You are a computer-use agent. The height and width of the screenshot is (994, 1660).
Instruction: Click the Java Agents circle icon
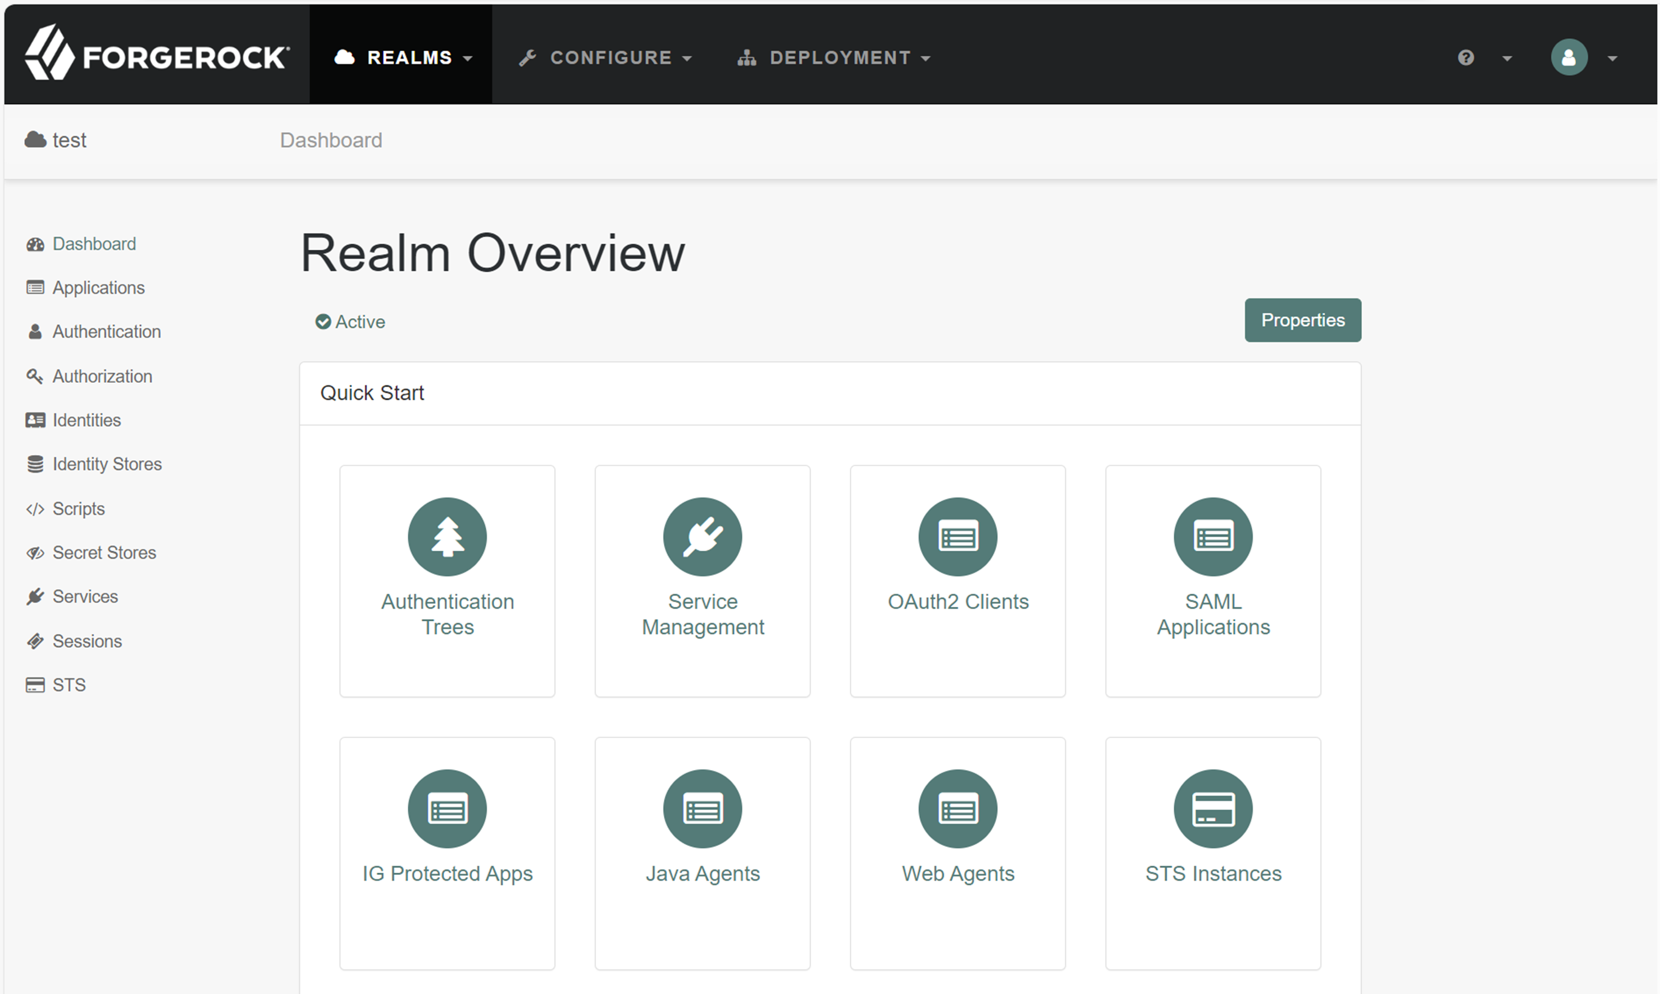coord(703,808)
